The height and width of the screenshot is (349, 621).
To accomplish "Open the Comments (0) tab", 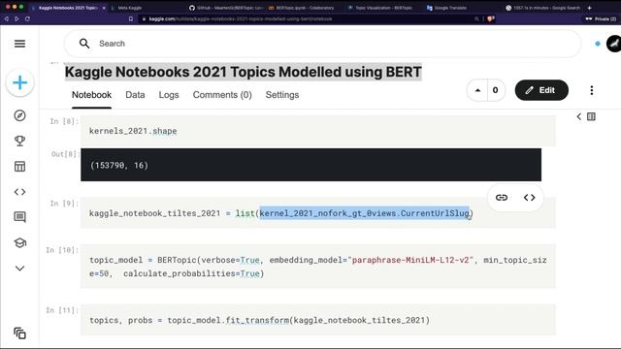I will (x=222, y=95).
